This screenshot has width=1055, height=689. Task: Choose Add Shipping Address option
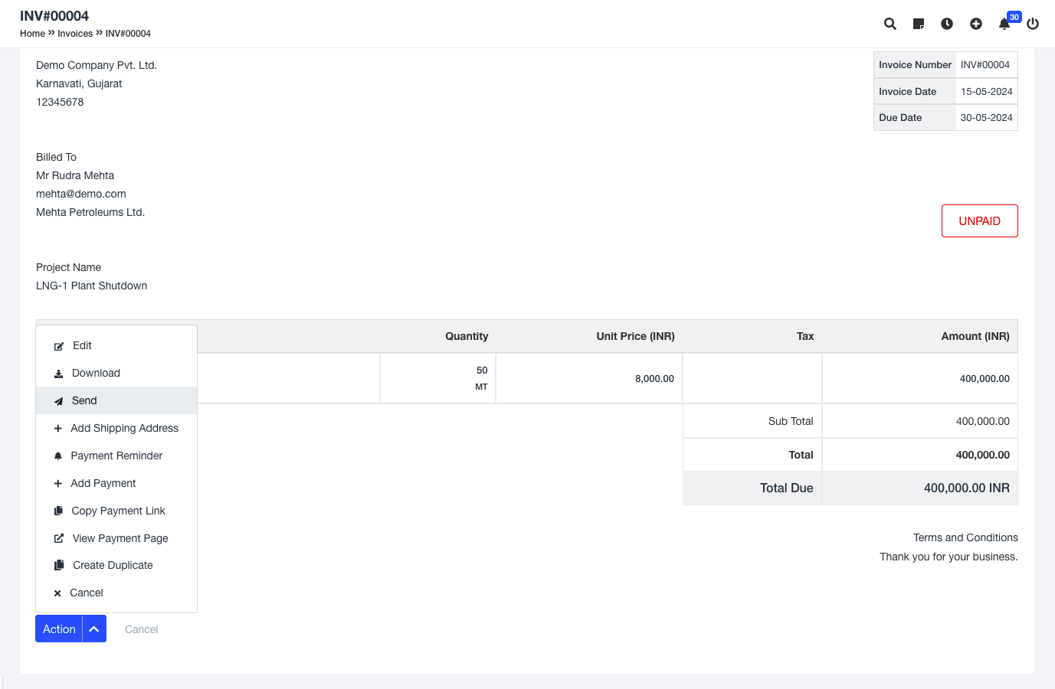coord(124,429)
